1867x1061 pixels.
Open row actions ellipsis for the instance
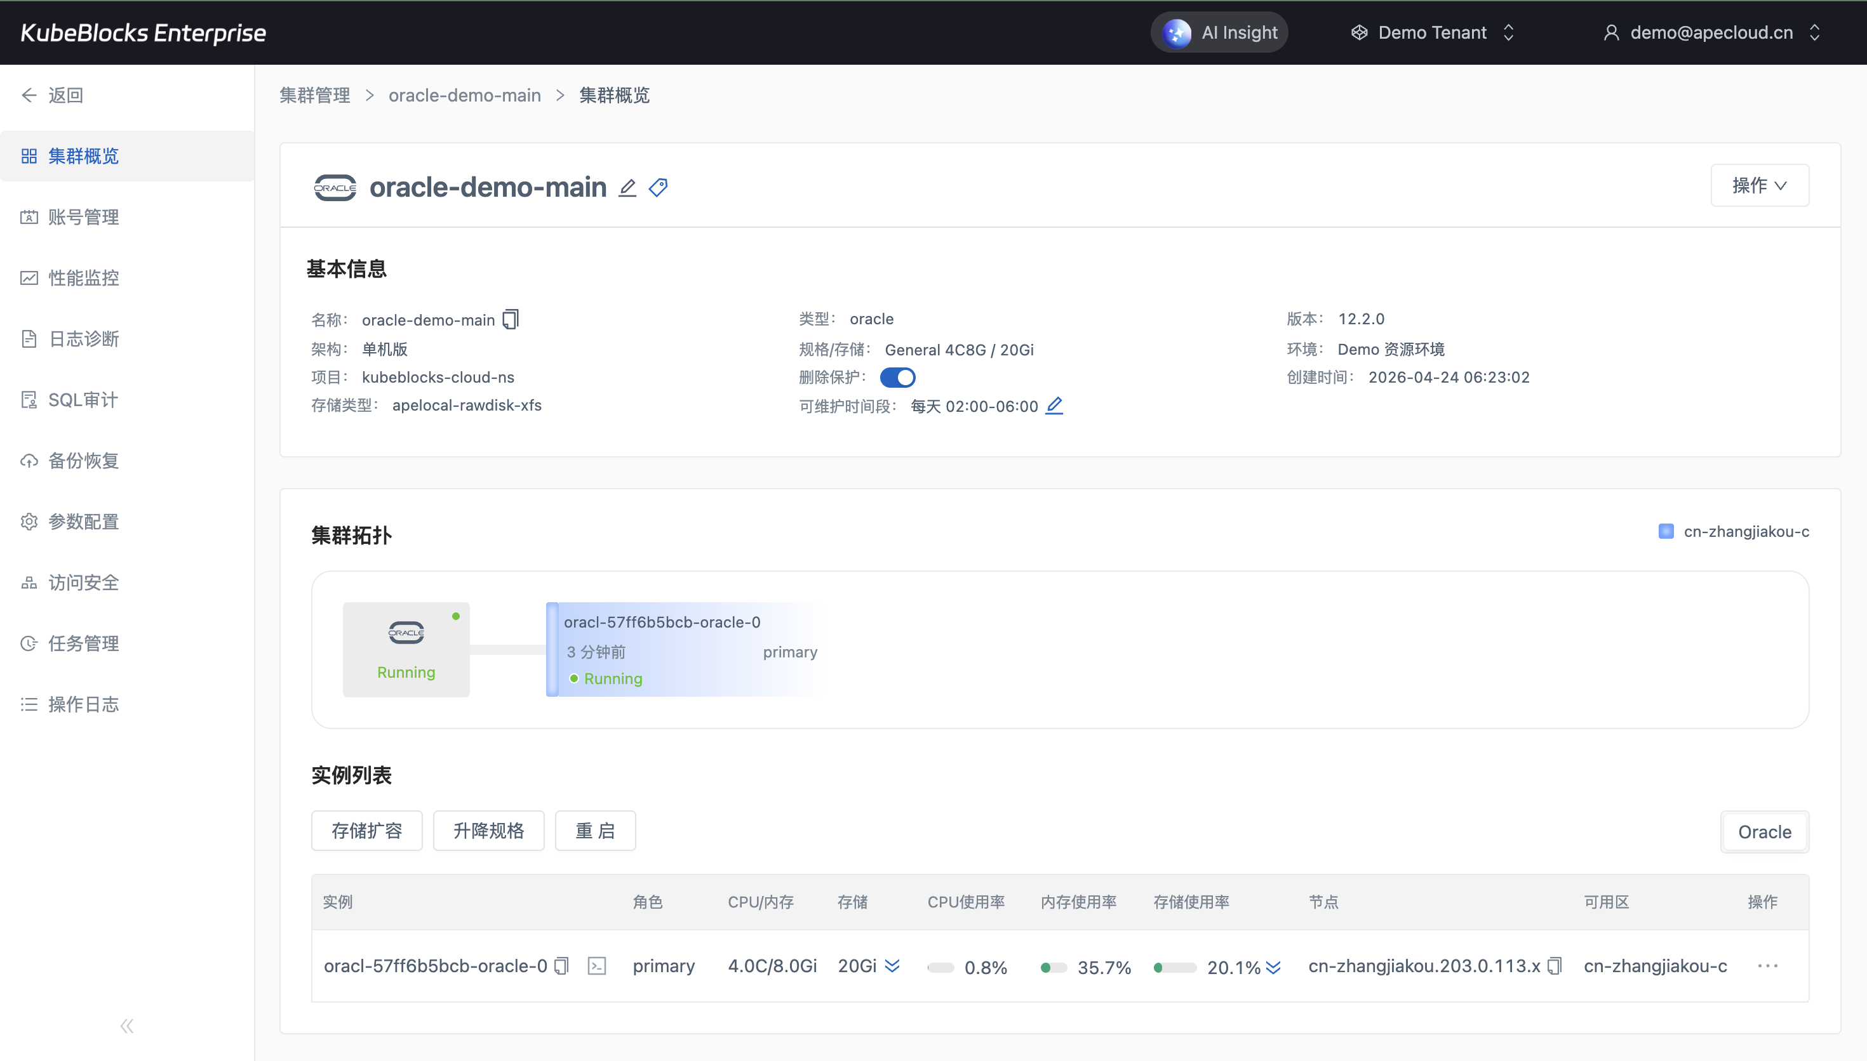1767,966
